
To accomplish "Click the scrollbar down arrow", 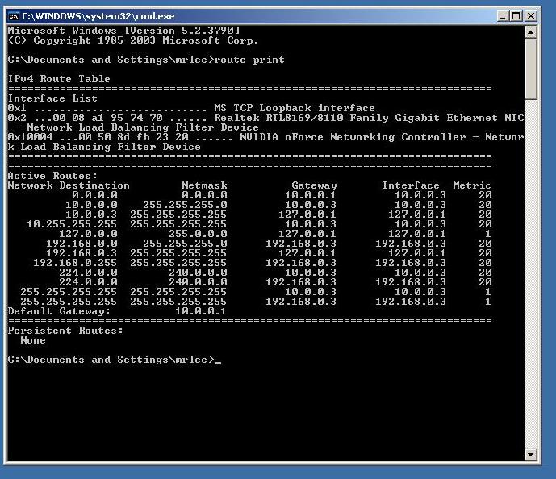I will pos(530,454).
